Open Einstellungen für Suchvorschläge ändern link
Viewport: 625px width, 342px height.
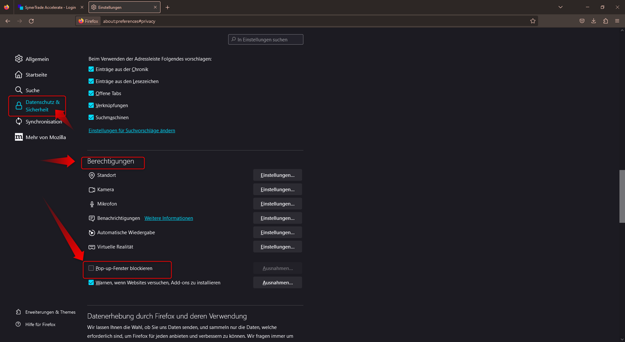coord(132,131)
